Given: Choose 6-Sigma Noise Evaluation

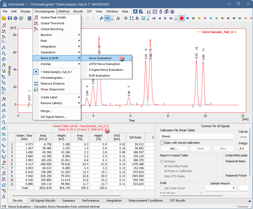Looking at the screenshot, I should pos(107,70).
